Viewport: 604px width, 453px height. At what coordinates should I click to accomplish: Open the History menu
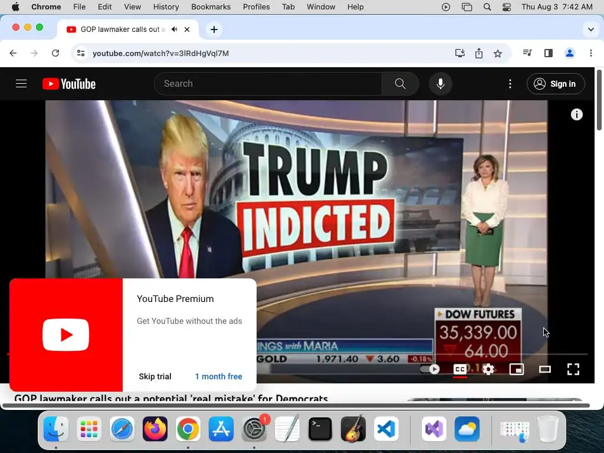tap(166, 7)
